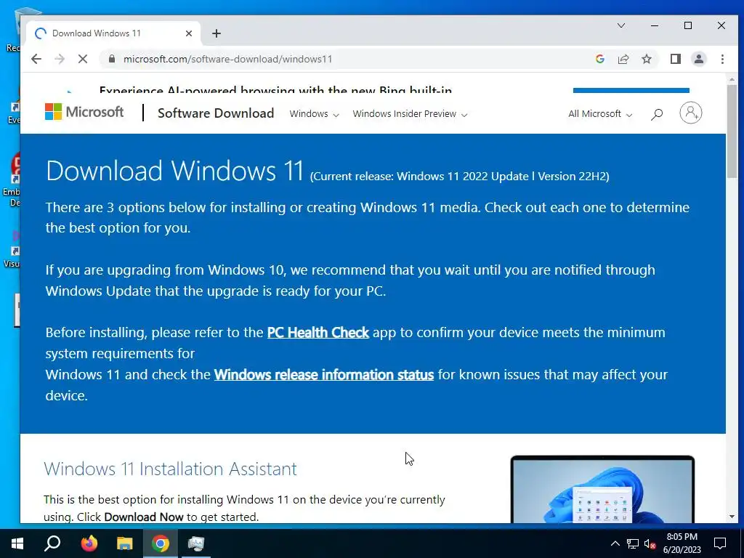Open Software Download home link
This screenshot has height=558, width=744.
click(x=216, y=113)
